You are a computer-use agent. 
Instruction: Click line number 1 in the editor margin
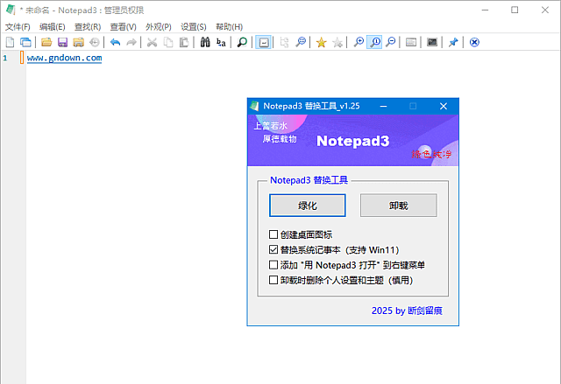(x=5, y=58)
